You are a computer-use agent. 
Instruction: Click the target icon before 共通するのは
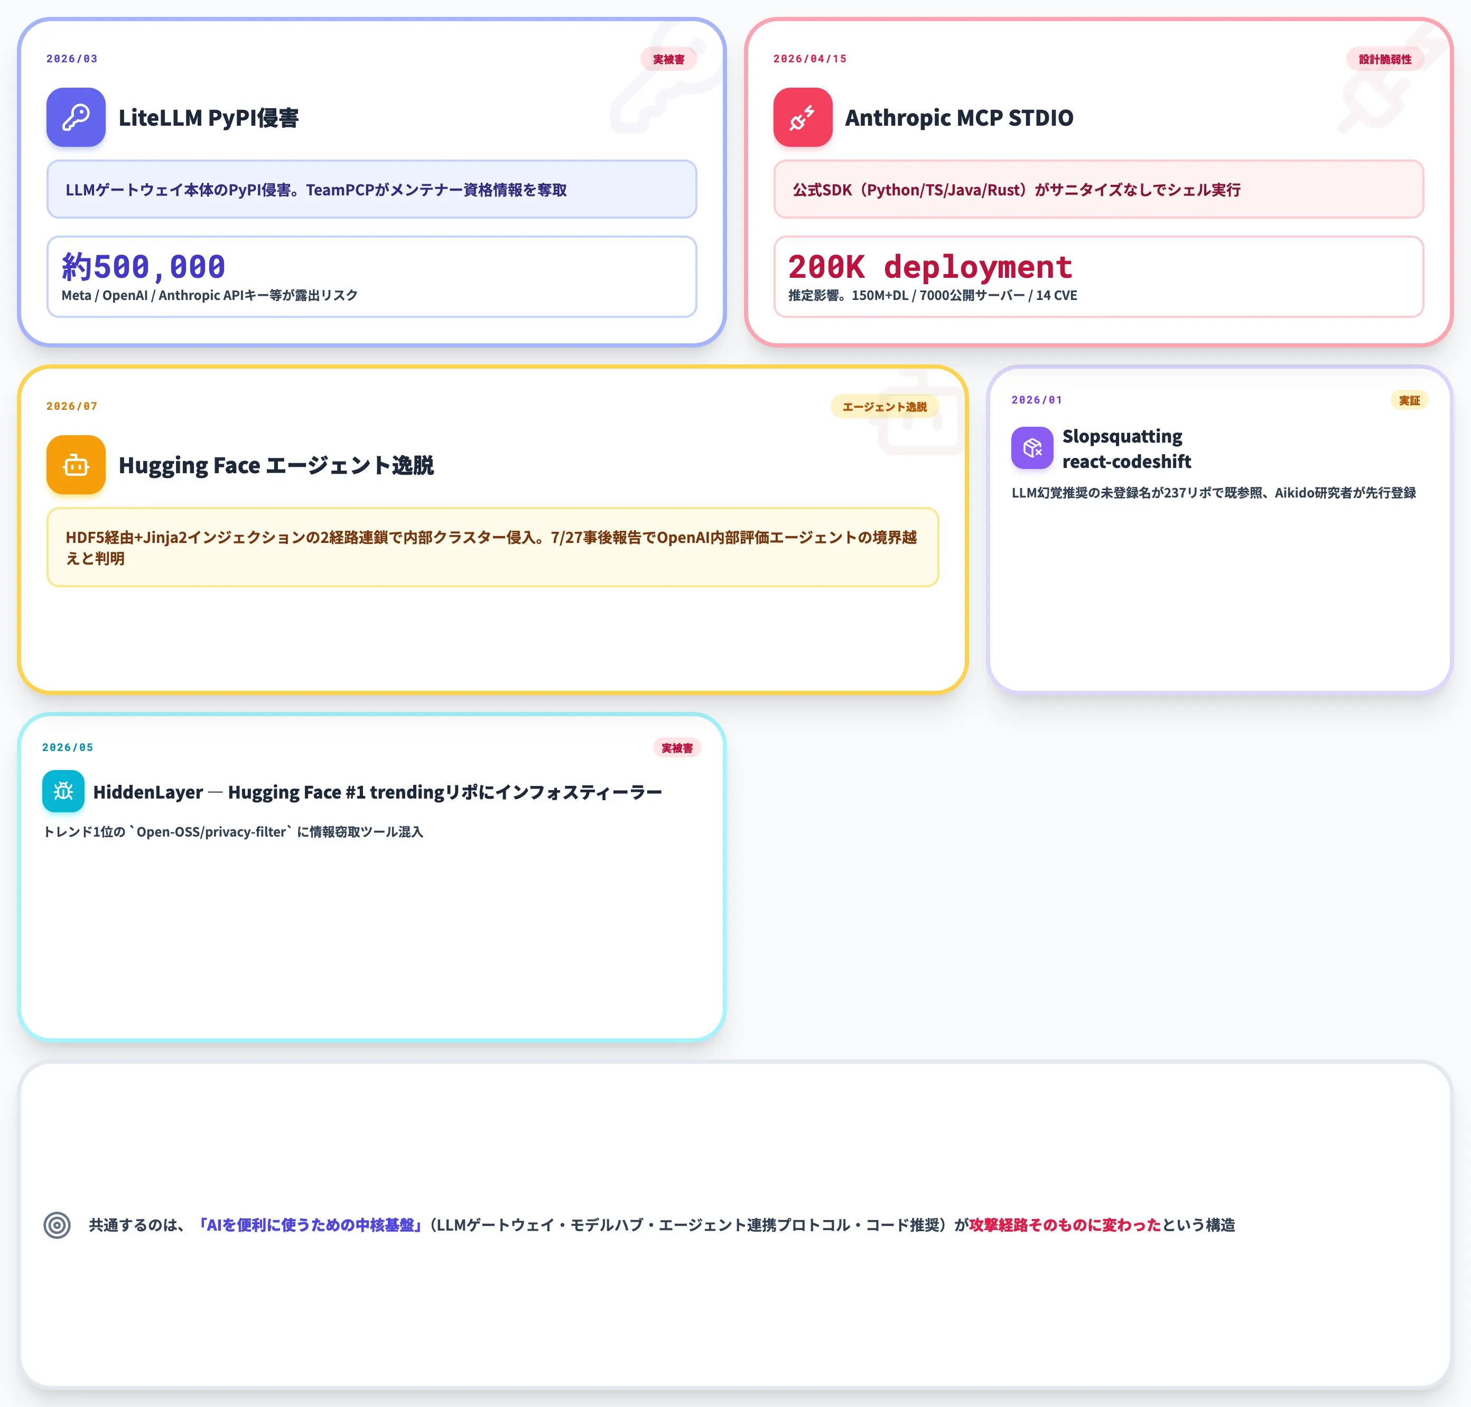57,1225
